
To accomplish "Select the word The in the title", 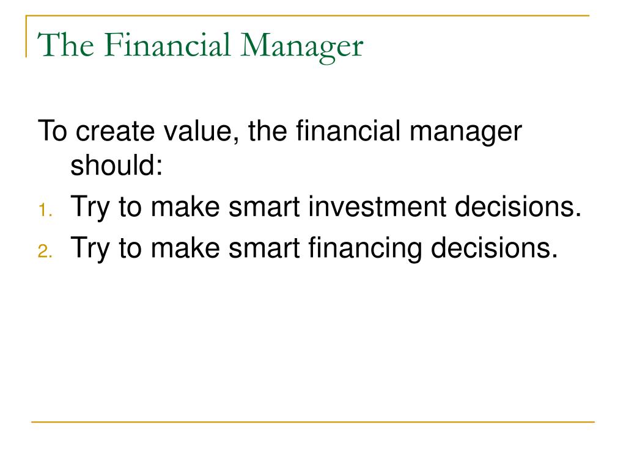I will tap(66, 45).
